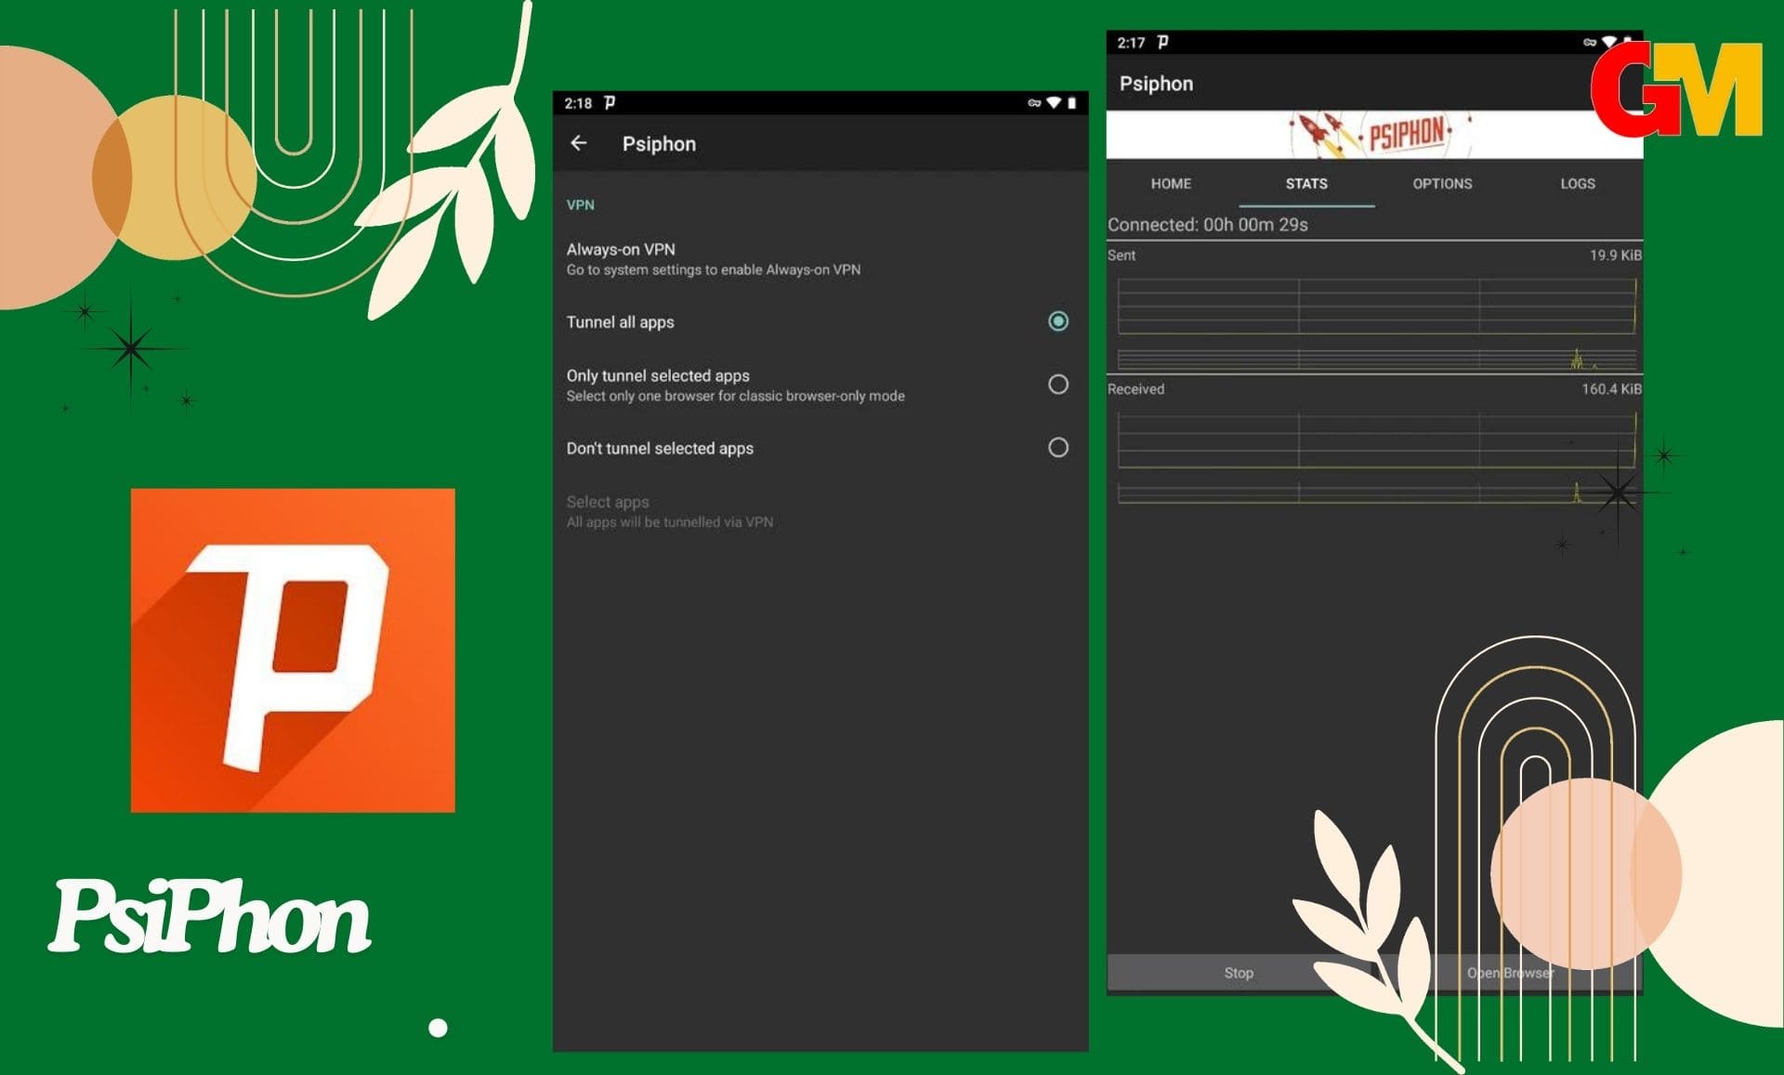Click the '19.9 KiB' sent value
The height and width of the screenshot is (1075, 1784).
pyautogui.click(x=1615, y=256)
